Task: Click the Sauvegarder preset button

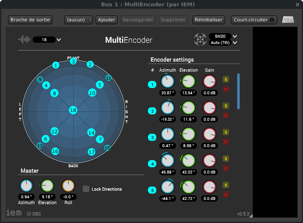Action: 138,20
